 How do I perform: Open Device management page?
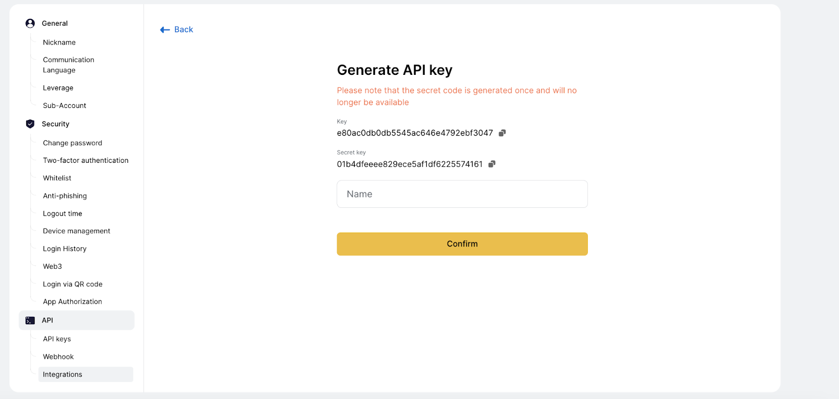[77, 231]
